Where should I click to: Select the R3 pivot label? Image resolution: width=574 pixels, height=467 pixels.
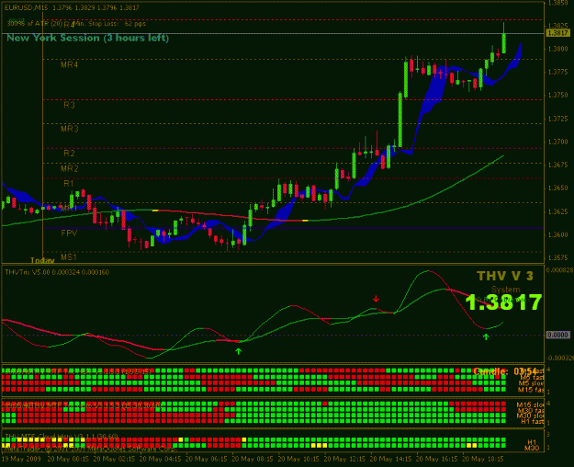coord(69,105)
